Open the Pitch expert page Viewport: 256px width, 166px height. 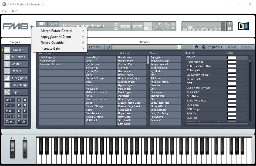tap(22, 121)
